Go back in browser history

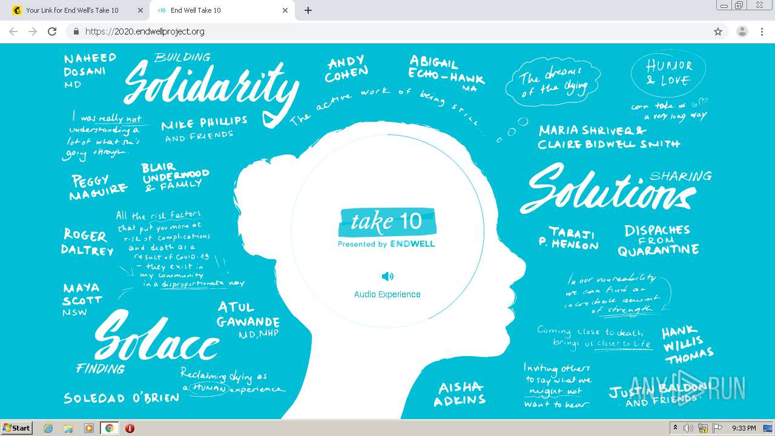(x=13, y=31)
